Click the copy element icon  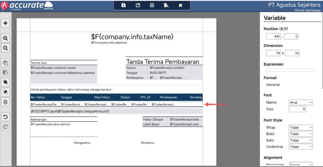(x=6, y=63)
